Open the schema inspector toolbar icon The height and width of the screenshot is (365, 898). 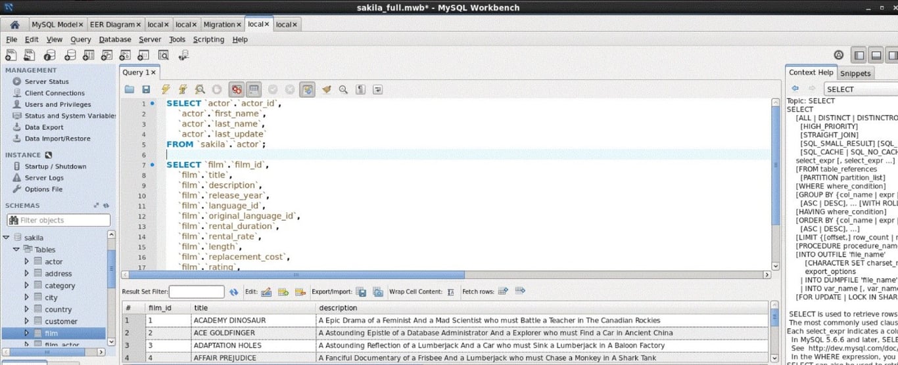[50, 56]
